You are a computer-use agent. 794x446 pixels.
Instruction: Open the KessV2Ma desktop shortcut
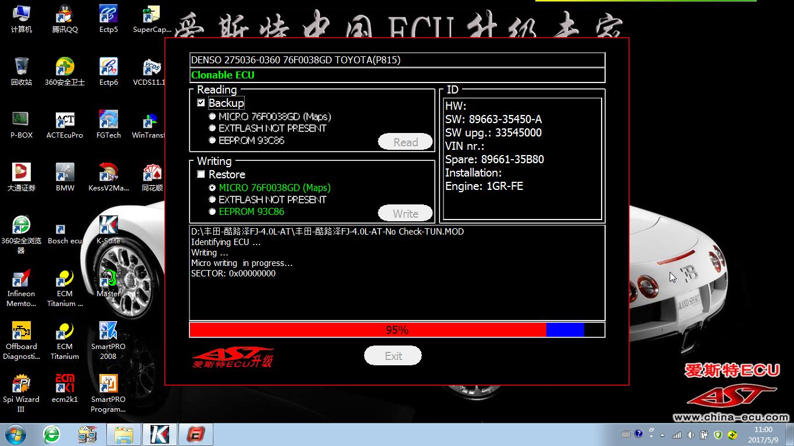pyautogui.click(x=108, y=177)
